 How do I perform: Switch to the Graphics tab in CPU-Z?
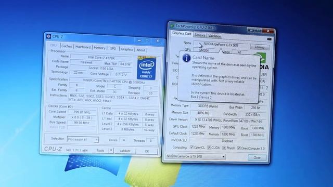tap(127, 49)
